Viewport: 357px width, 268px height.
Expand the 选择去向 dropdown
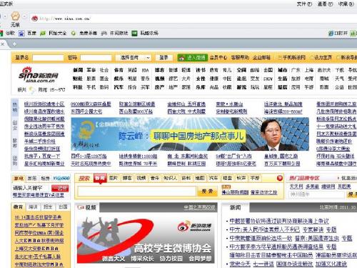pos(133,58)
